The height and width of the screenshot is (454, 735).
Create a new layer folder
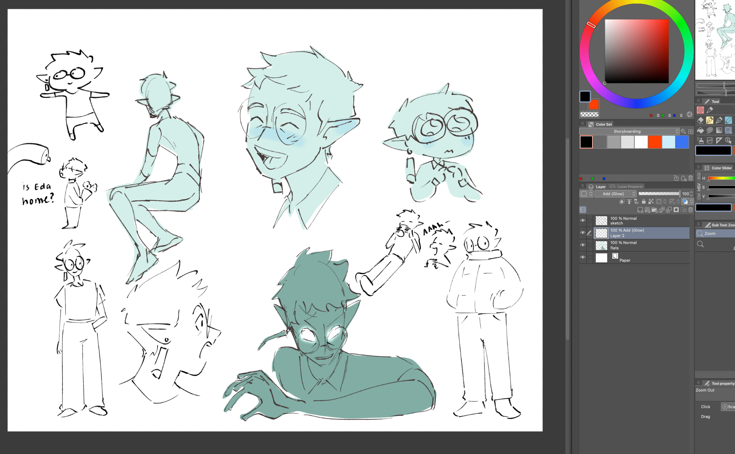[654, 210]
